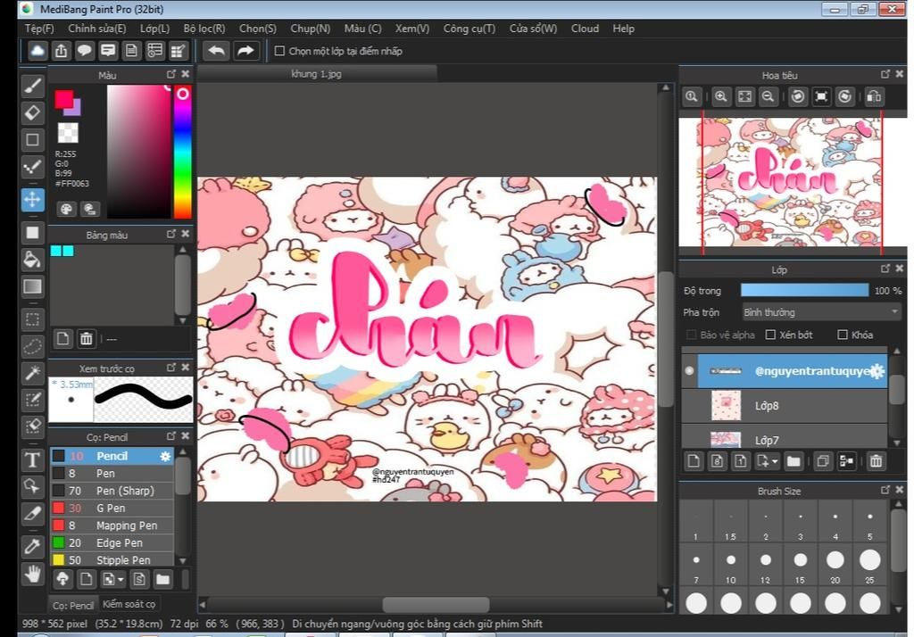The image size is (914, 637).
Task: Click the foreground red color swatch
Action: [63, 99]
